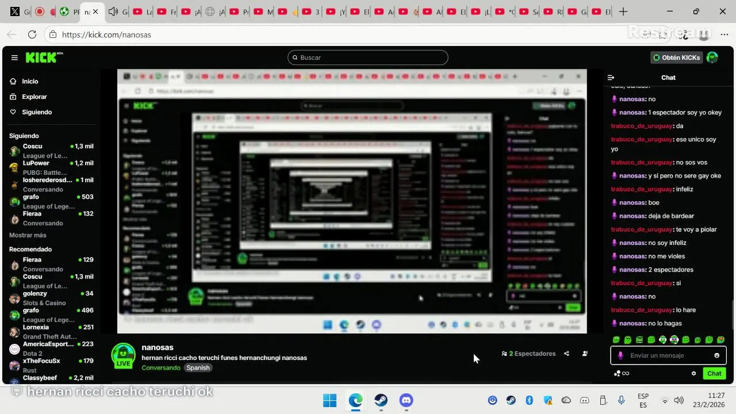Click the purple microphone icon in chat input
The image size is (736, 414).
[620, 355]
